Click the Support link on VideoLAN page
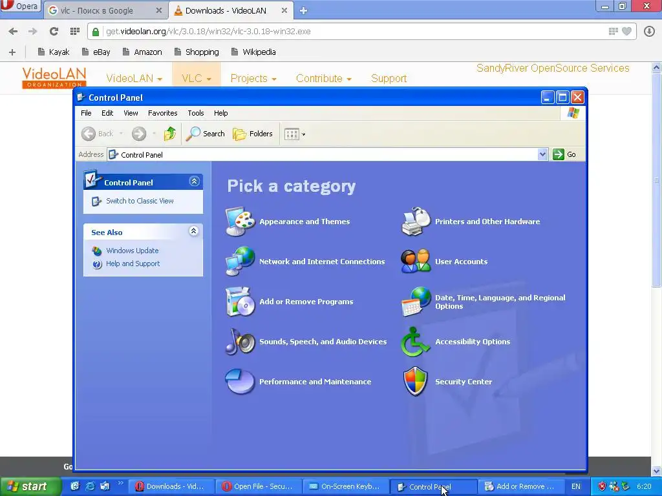The height and width of the screenshot is (496, 662). (x=389, y=78)
